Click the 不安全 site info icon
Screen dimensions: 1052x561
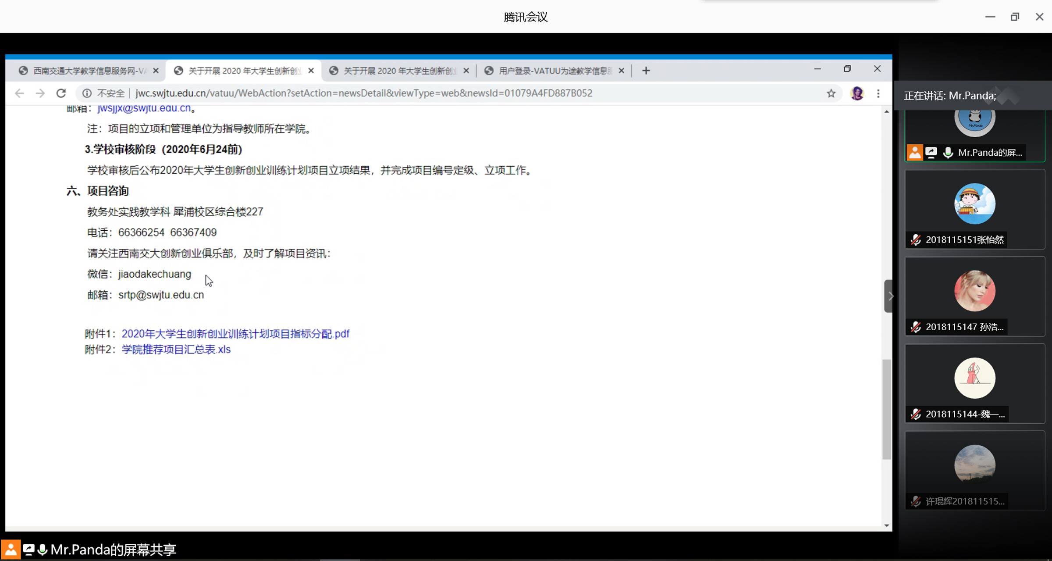pos(87,93)
